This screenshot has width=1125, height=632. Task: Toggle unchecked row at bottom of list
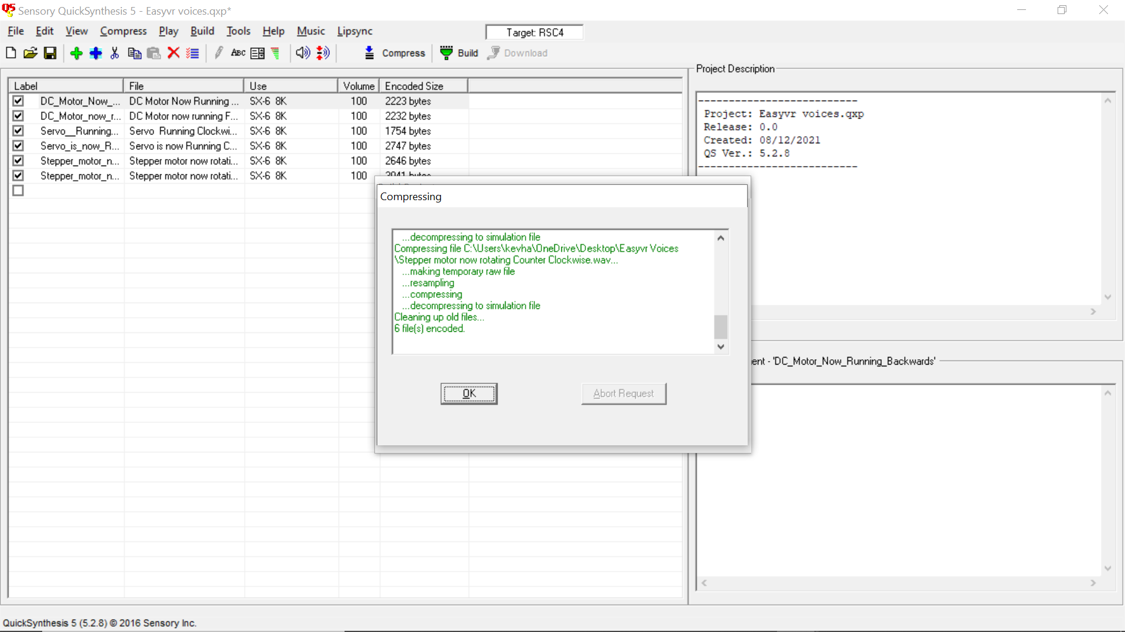point(18,191)
